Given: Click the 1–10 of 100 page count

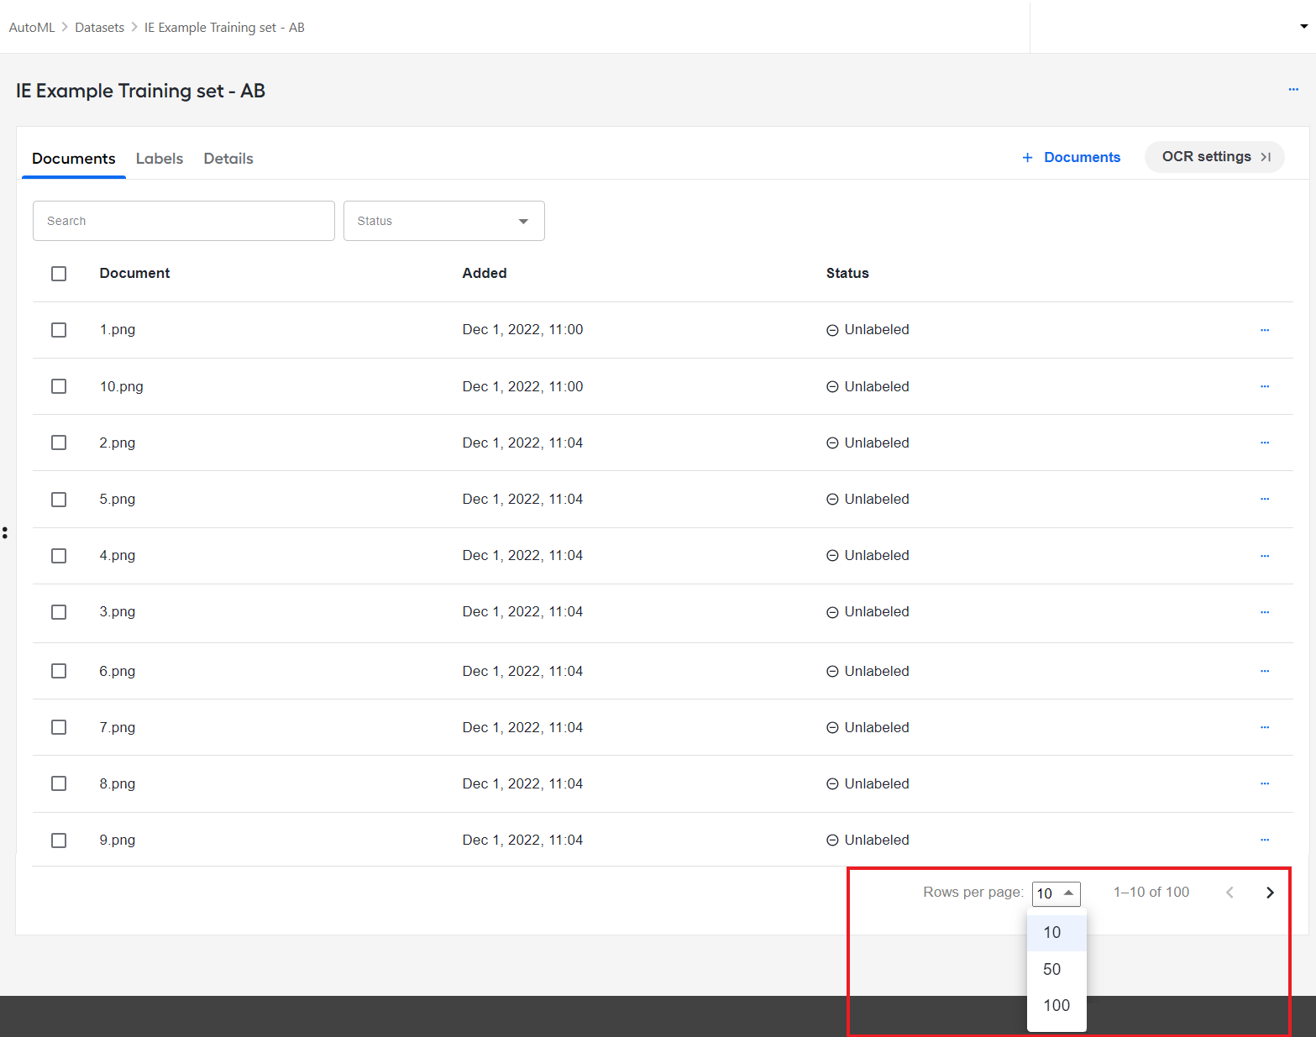Looking at the screenshot, I should pyautogui.click(x=1151, y=892).
